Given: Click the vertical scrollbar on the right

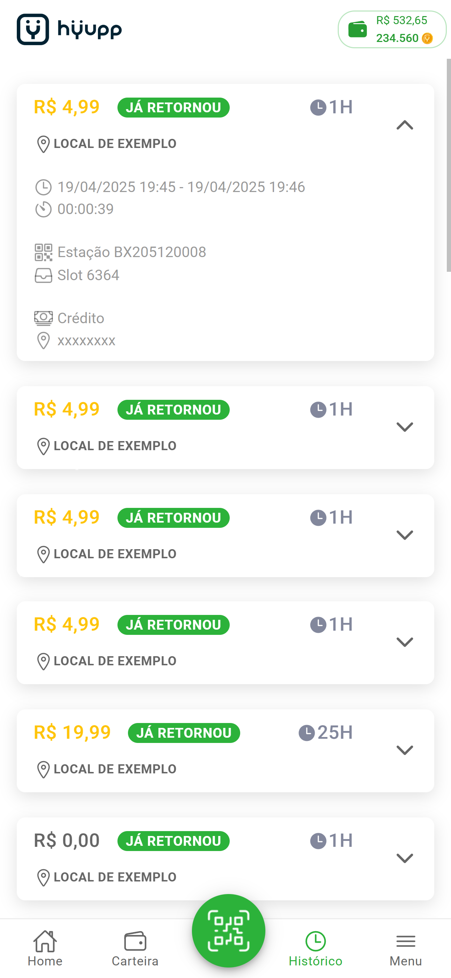Looking at the screenshot, I should pos(449,165).
